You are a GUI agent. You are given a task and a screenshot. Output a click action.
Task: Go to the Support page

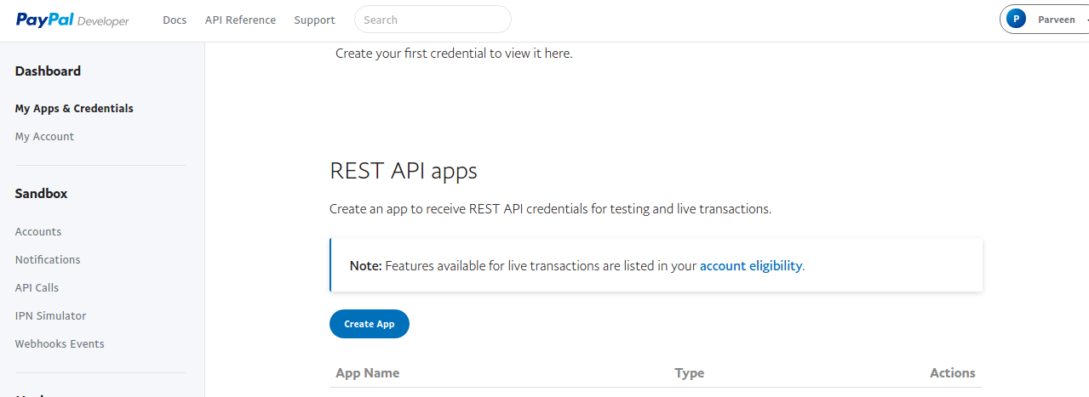(314, 20)
